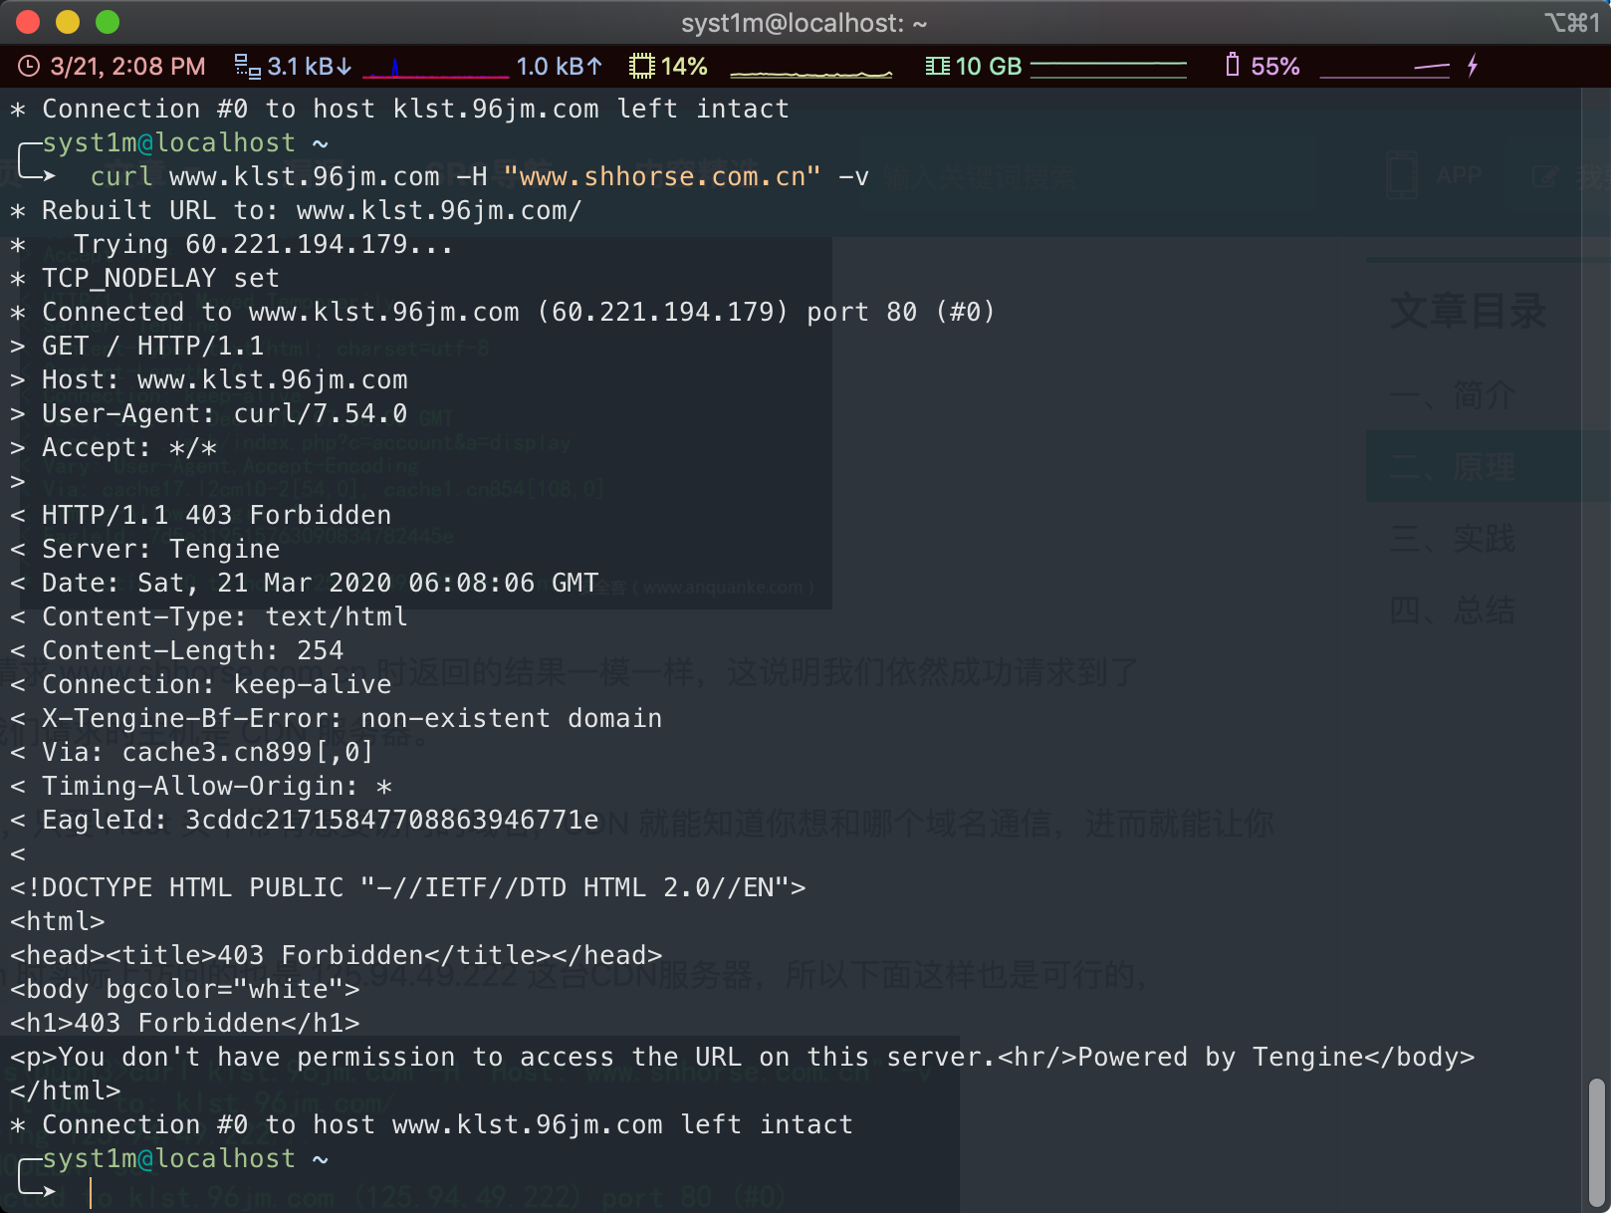1611x1213 pixels.
Task: Click the upload arrow next to 1.0 kB
Action: coord(594,67)
